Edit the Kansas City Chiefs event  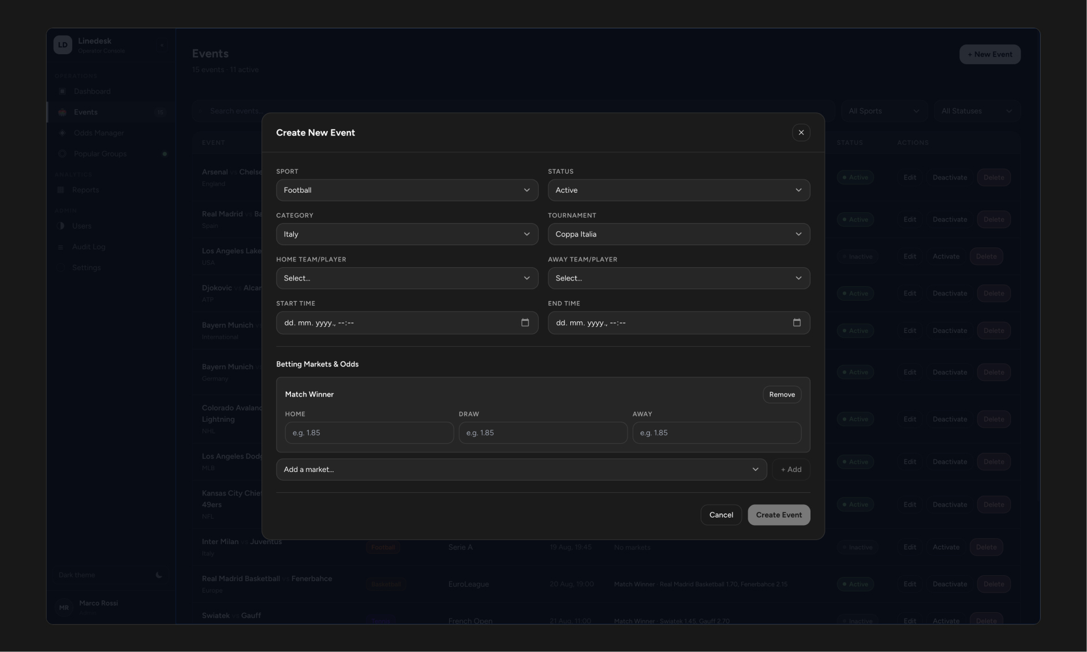click(x=910, y=504)
